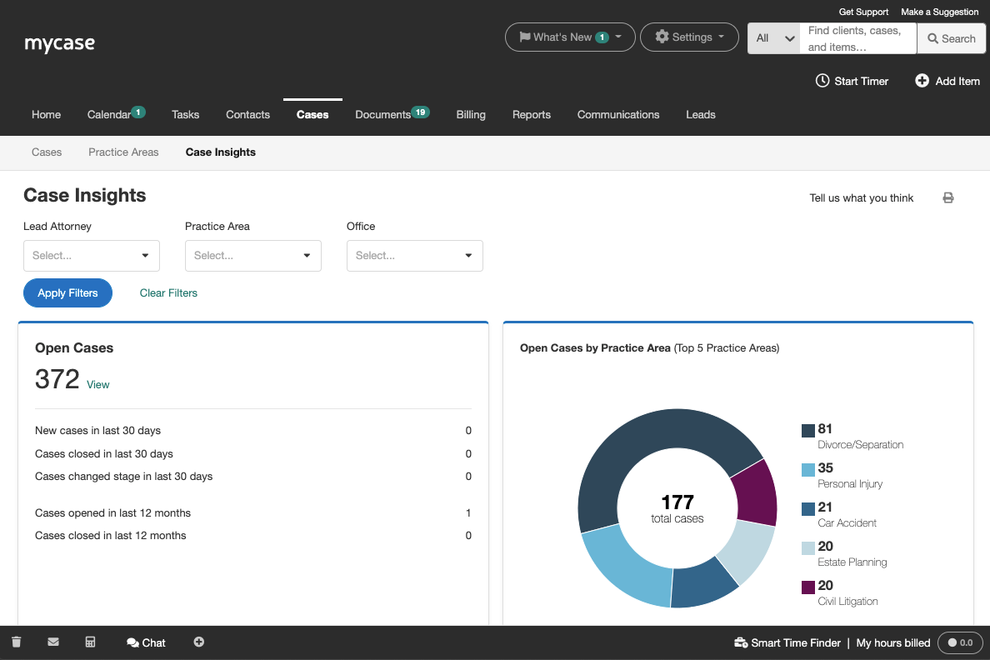Viewport: 990px width, 660px height.
Task: Click the Clear Filters link
Action: 168,293
